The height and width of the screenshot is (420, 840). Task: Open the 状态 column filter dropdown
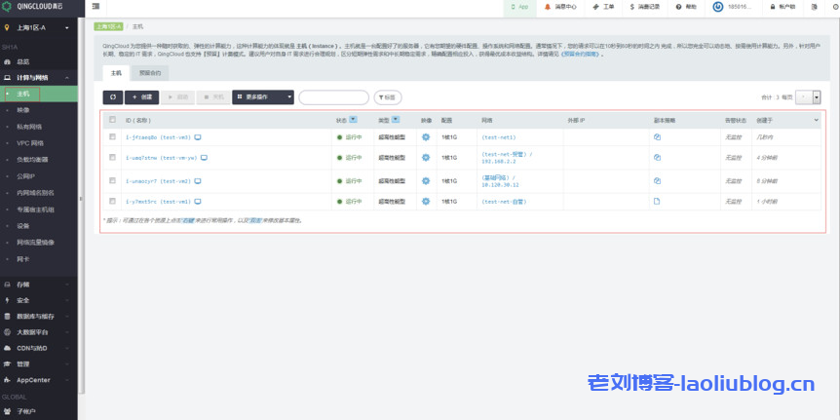pos(353,120)
